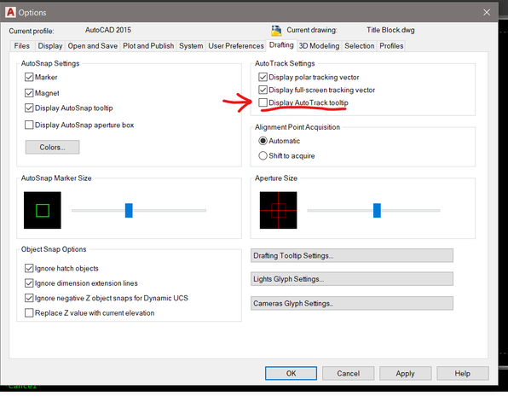Uncheck the Magnet checkbox
The image size is (508, 402).
[29, 93]
